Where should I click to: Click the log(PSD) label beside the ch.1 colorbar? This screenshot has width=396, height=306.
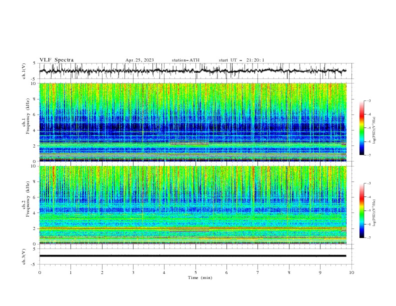[374, 130]
